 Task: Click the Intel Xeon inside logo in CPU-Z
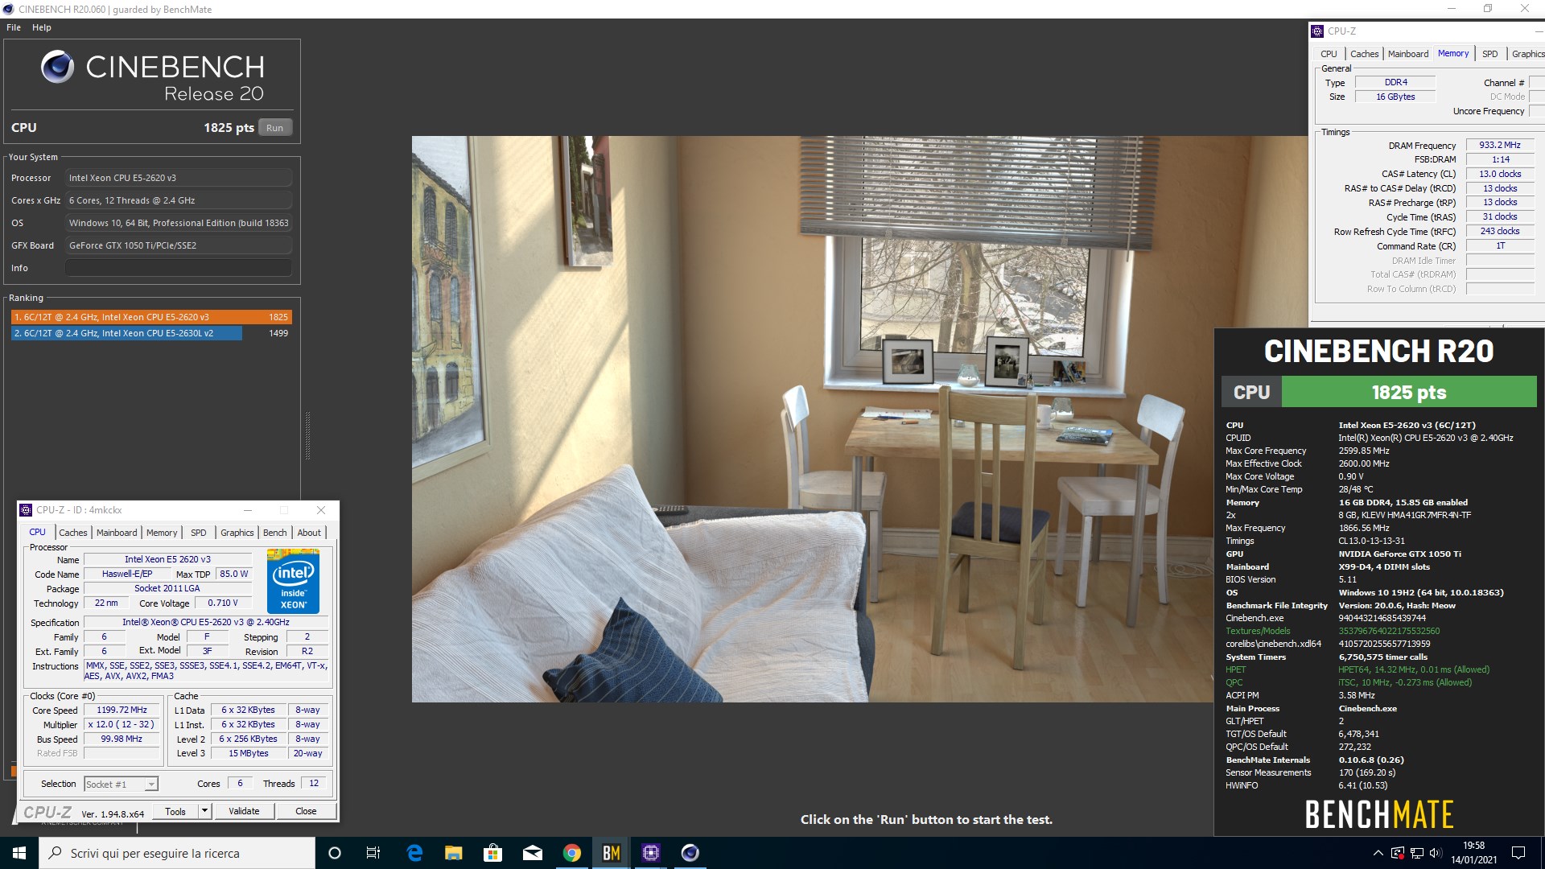coord(293,582)
